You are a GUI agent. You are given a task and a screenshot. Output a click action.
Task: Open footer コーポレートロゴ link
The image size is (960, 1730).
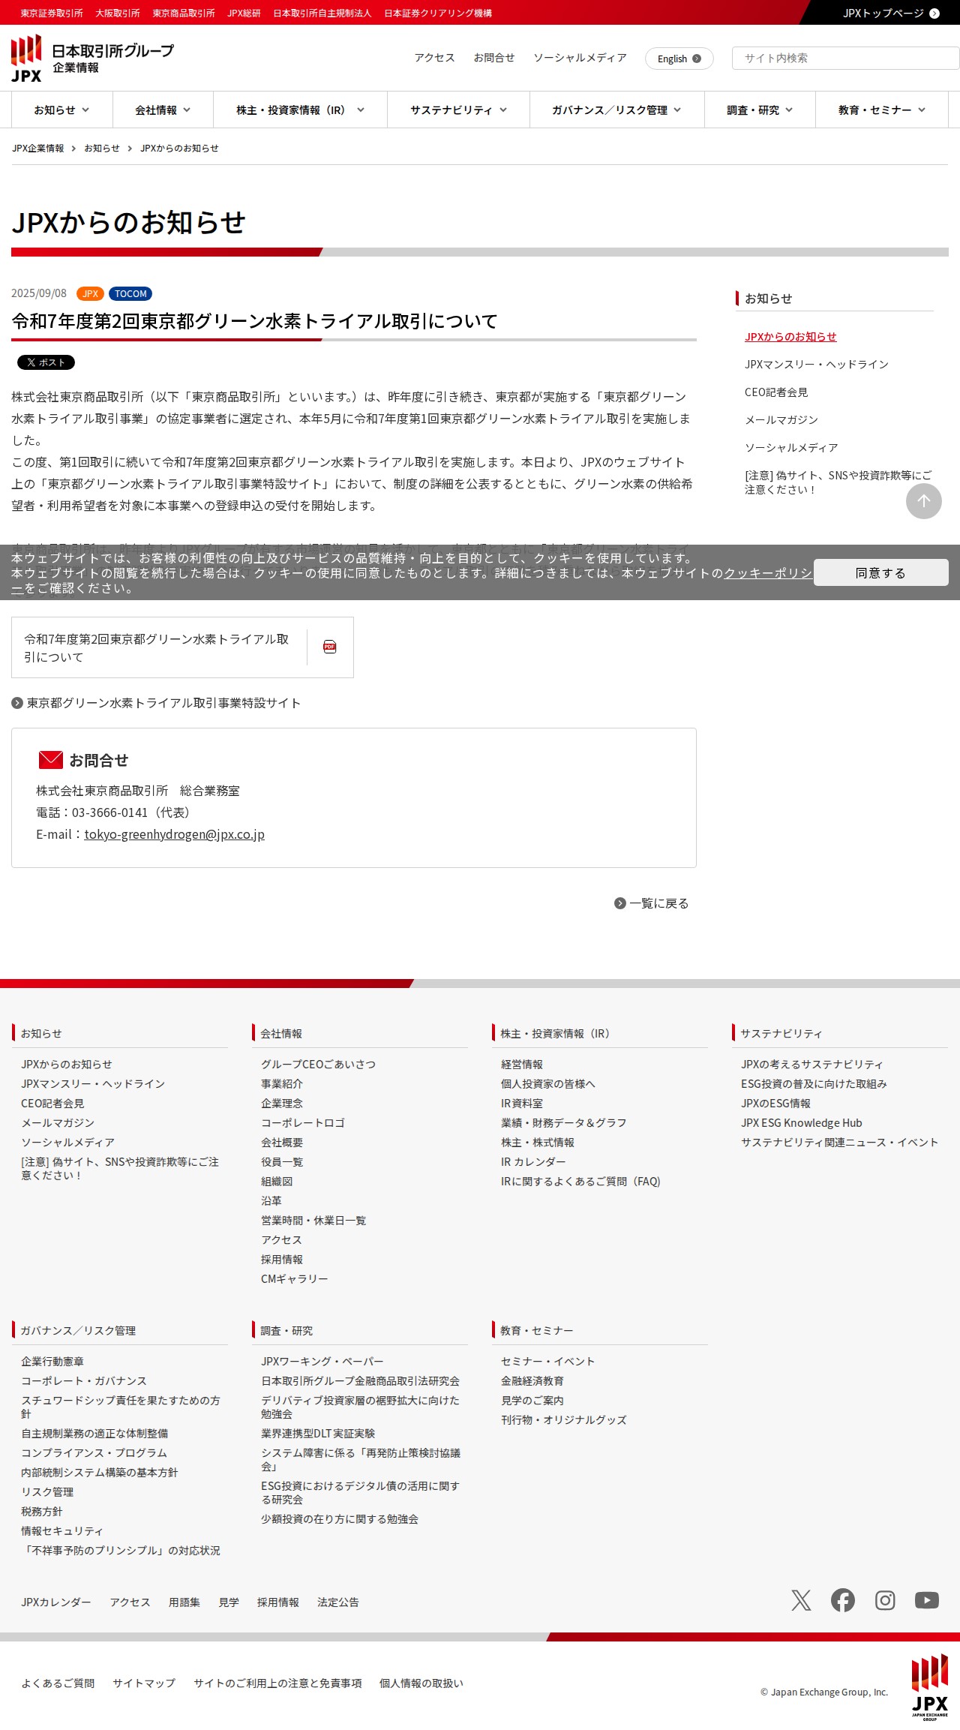(303, 1123)
